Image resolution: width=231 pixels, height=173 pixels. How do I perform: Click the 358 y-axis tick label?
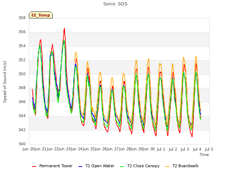pyautogui.click(x=22, y=18)
